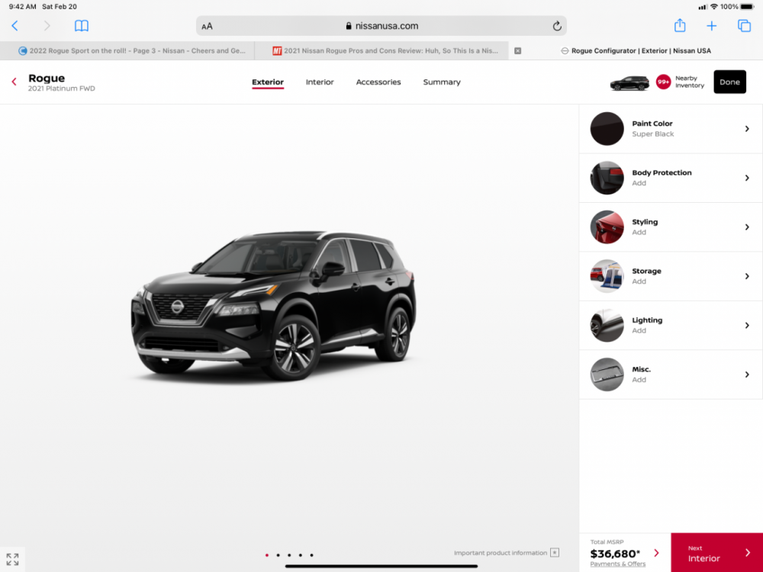
Task: Expand the Styling accessories row
Action: [670, 227]
